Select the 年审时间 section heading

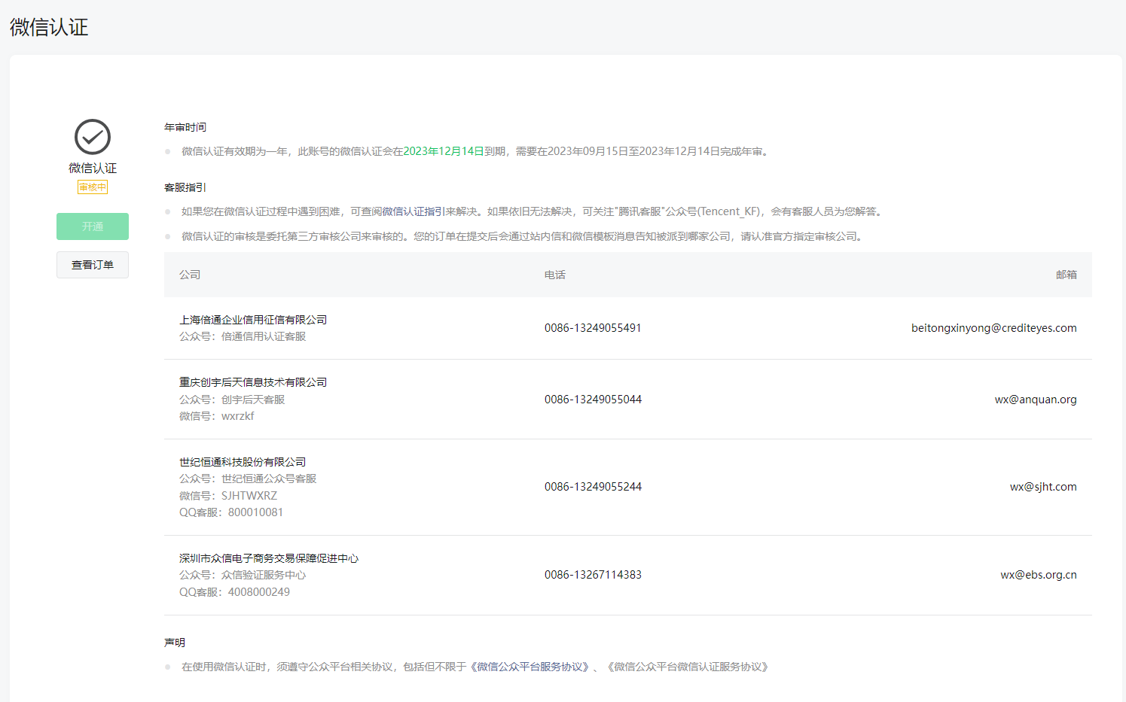[x=185, y=127]
